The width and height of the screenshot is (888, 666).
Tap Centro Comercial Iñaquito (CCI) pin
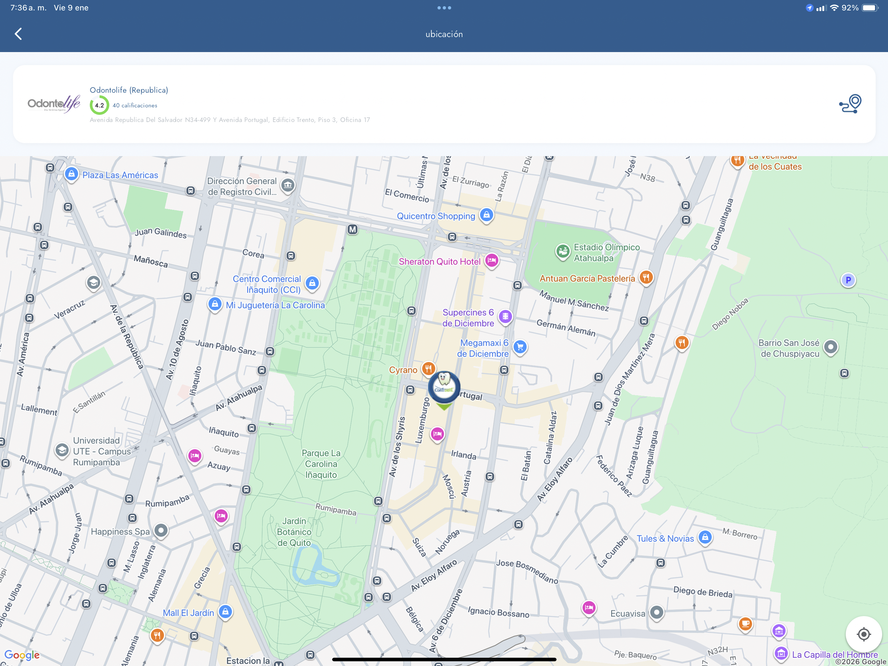point(312,283)
